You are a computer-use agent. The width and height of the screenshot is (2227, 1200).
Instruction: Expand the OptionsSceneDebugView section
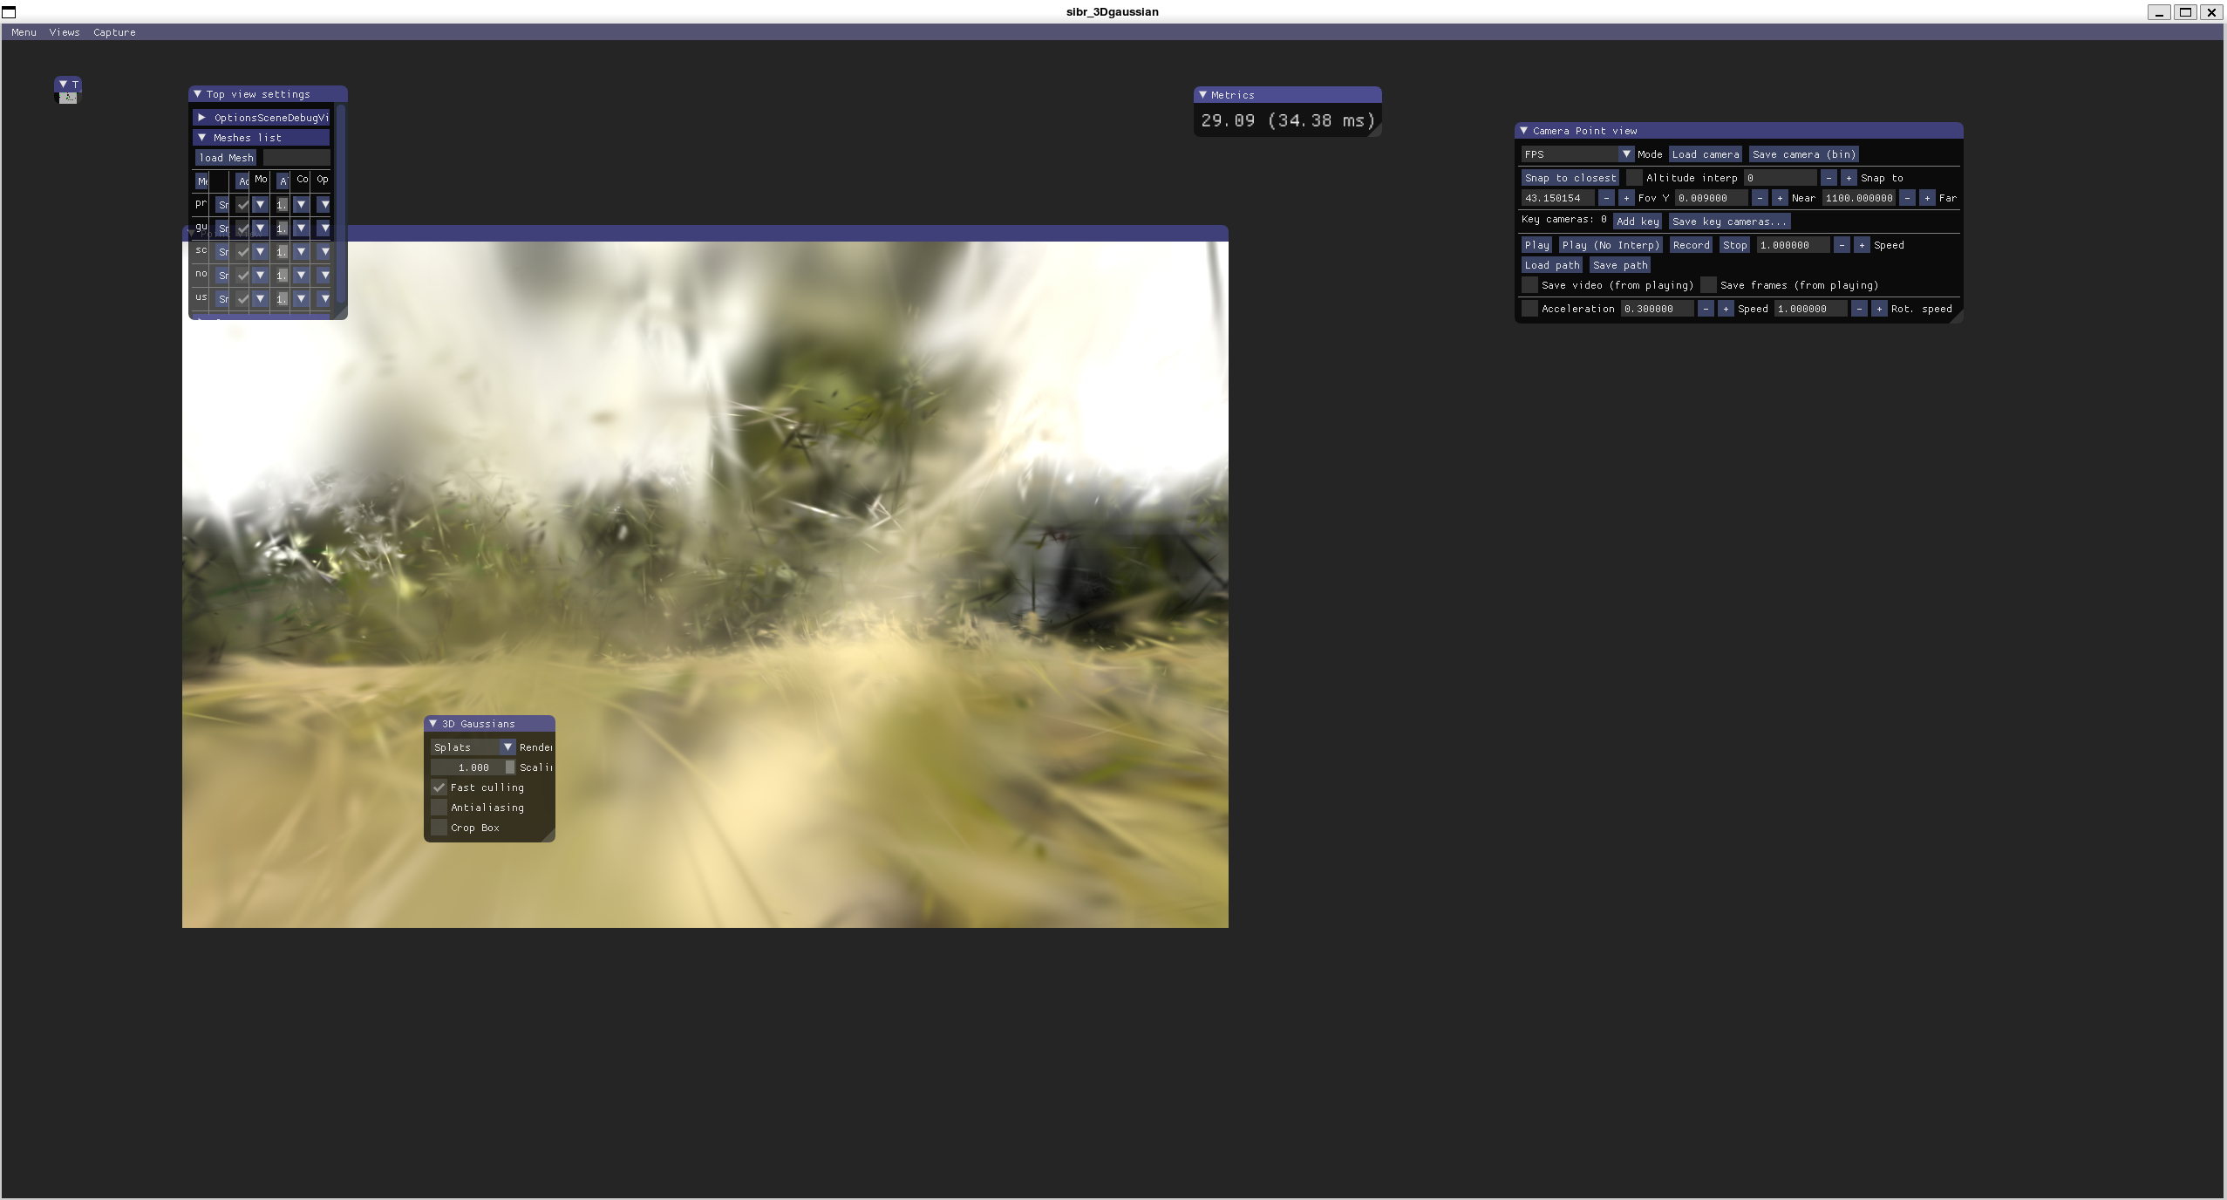pos(202,118)
